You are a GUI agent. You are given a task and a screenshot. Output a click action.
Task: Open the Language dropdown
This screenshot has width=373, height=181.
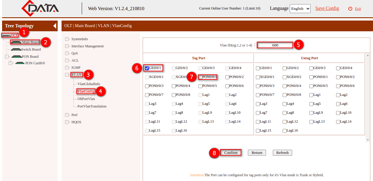click(300, 8)
